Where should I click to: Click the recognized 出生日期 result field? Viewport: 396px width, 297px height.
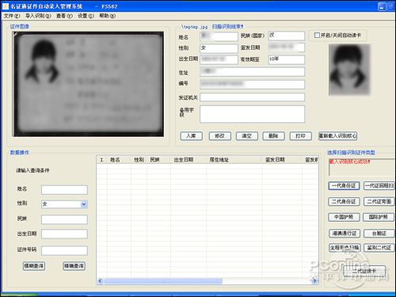pos(219,59)
